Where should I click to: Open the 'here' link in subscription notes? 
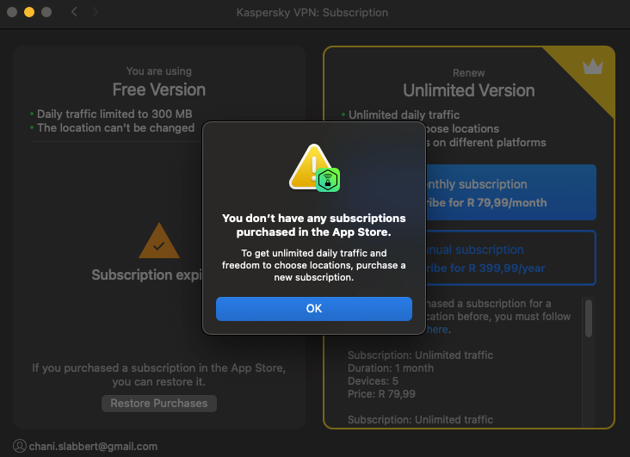(437, 330)
